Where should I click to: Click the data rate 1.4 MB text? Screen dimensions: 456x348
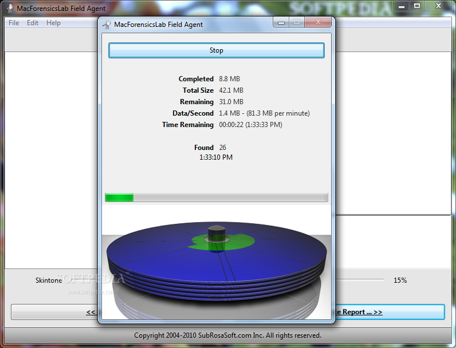click(264, 113)
